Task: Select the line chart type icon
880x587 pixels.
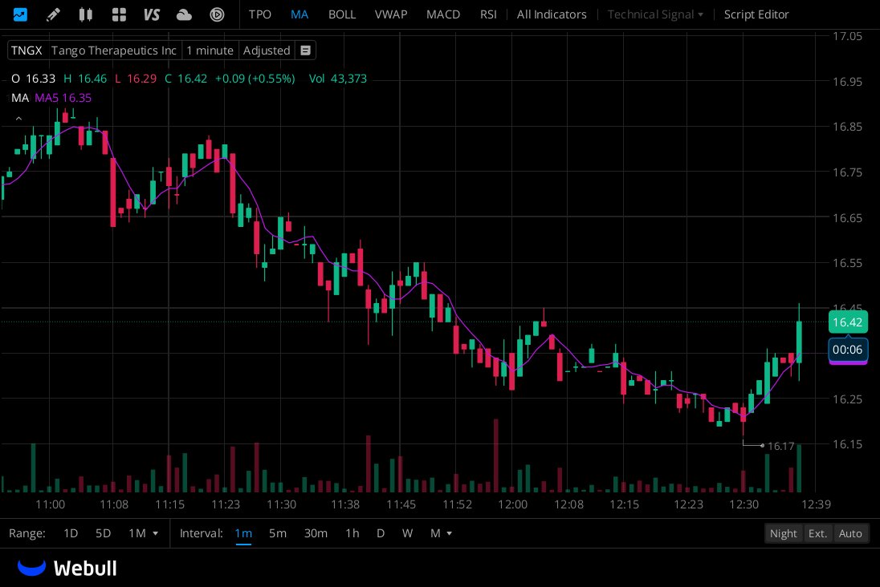Action: point(20,14)
